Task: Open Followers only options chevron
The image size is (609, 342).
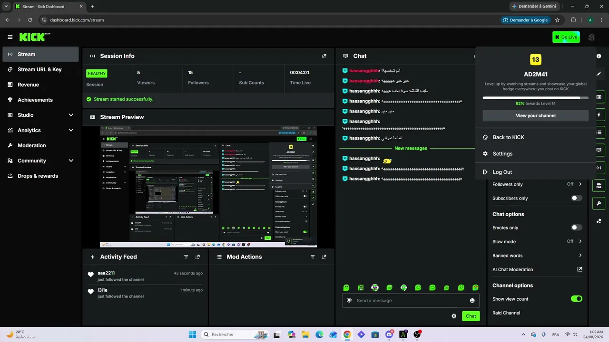Action: pos(580,184)
